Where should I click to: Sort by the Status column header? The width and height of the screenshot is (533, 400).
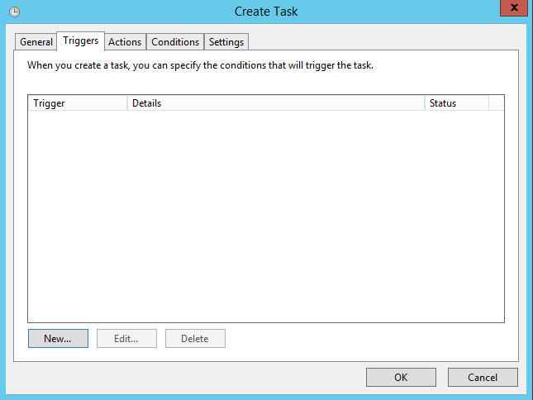pyautogui.click(x=456, y=103)
